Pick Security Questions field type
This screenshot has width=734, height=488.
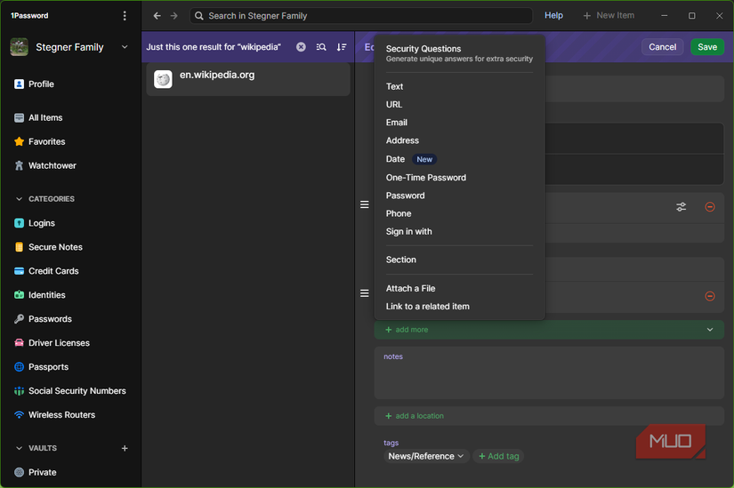coord(423,49)
